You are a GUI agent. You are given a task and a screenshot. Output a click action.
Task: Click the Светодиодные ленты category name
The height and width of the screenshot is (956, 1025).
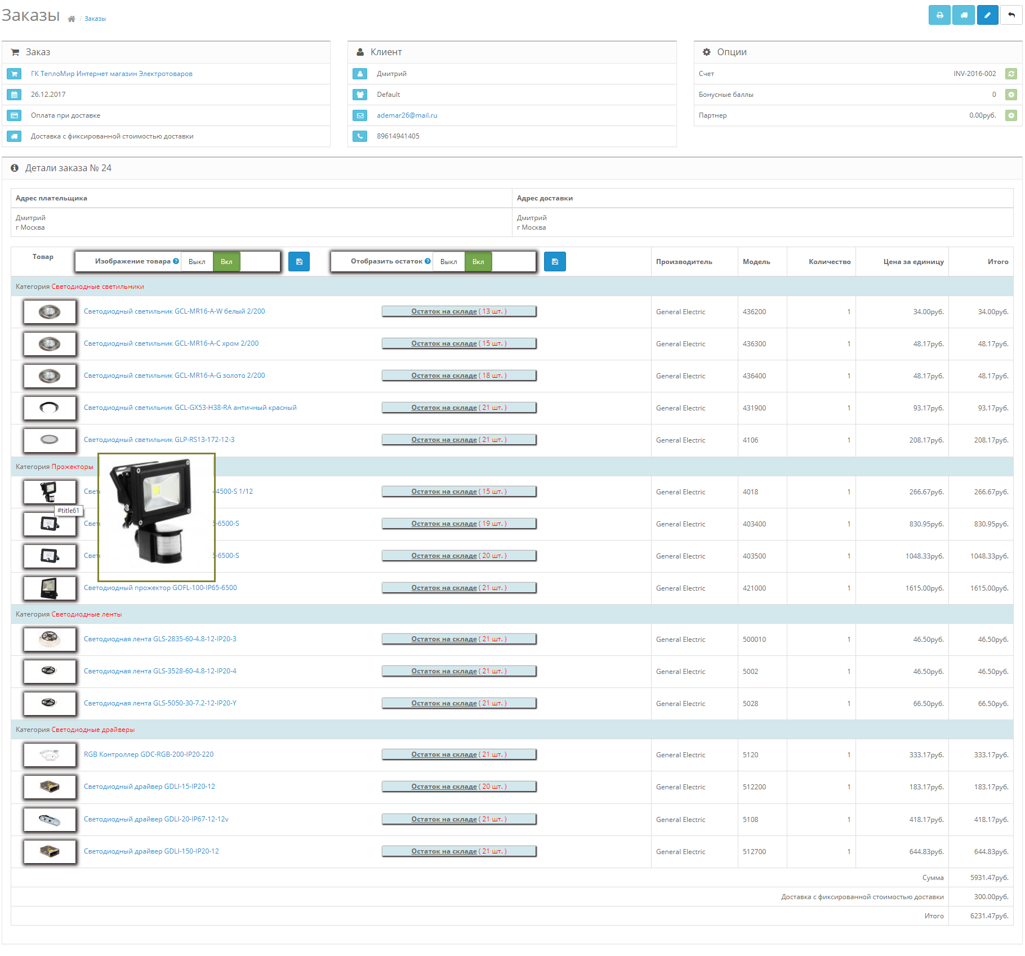point(87,614)
